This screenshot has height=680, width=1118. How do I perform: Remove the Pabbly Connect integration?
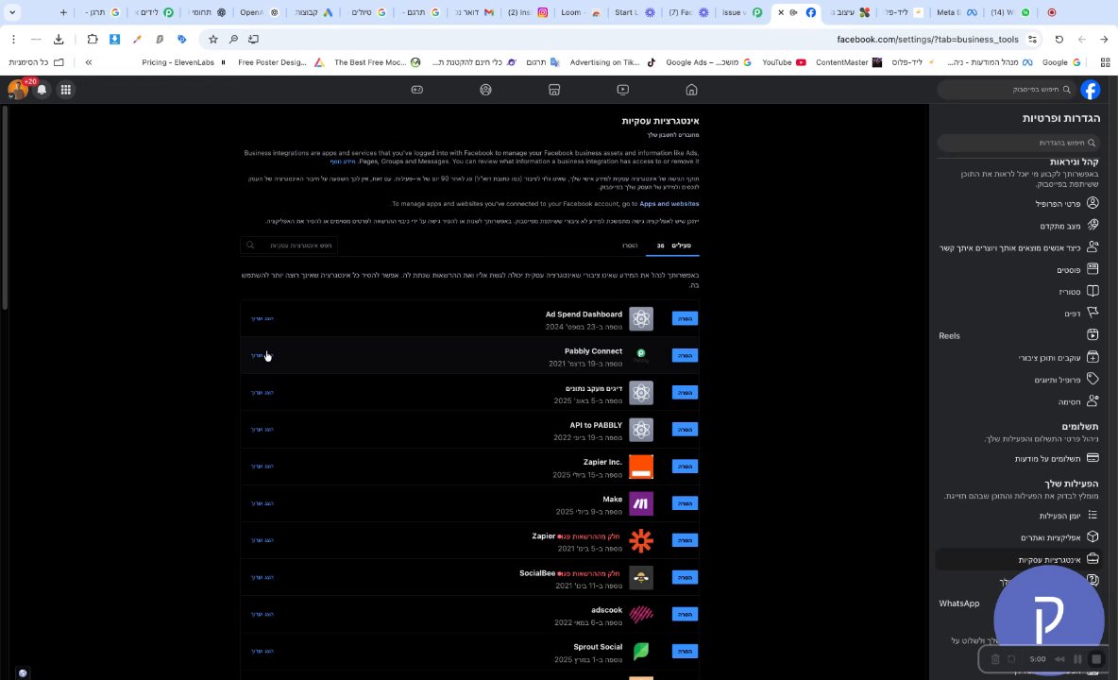click(685, 356)
